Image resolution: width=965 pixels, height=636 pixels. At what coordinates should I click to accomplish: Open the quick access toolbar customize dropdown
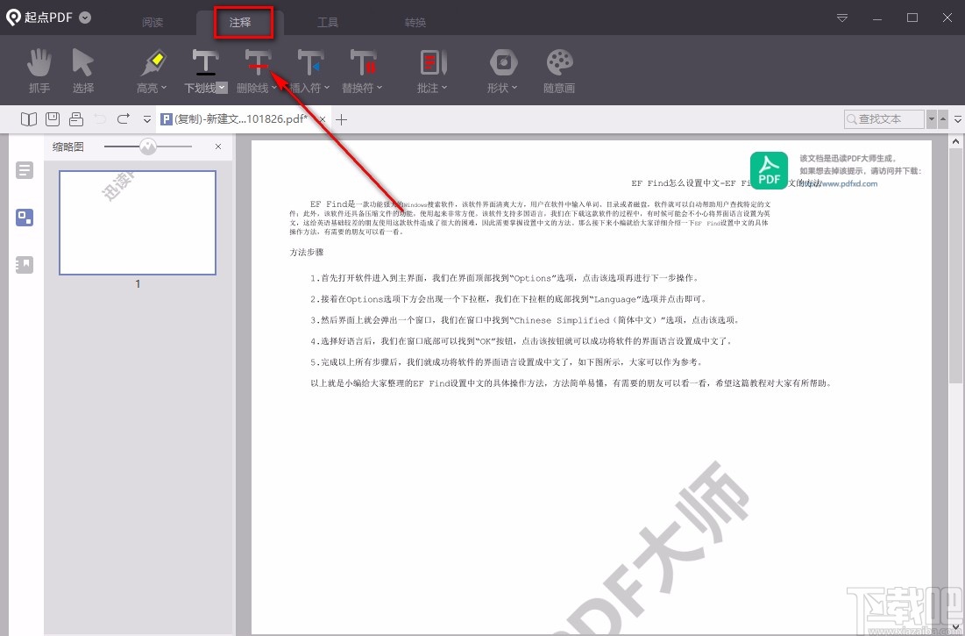(x=147, y=119)
